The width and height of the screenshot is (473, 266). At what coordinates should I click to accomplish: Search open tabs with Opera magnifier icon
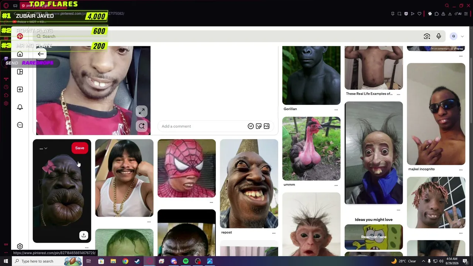tap(447, 6)
